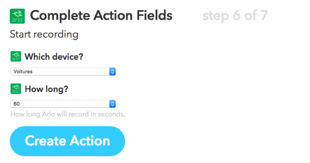Open the Voitures device dropdown
The width and height of the screenshot is (310, 163).
[x=60, y=71]
